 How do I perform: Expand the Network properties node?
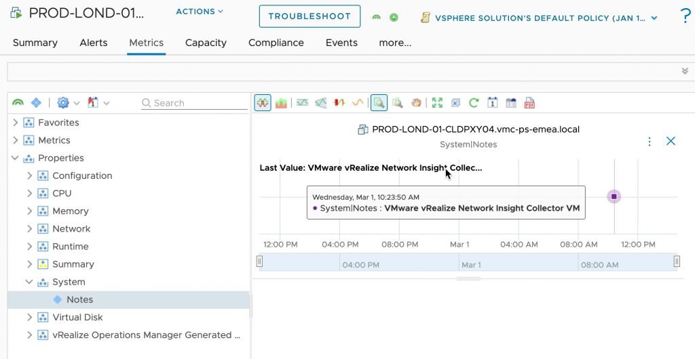pyautogui.click(x=30, y=228)
